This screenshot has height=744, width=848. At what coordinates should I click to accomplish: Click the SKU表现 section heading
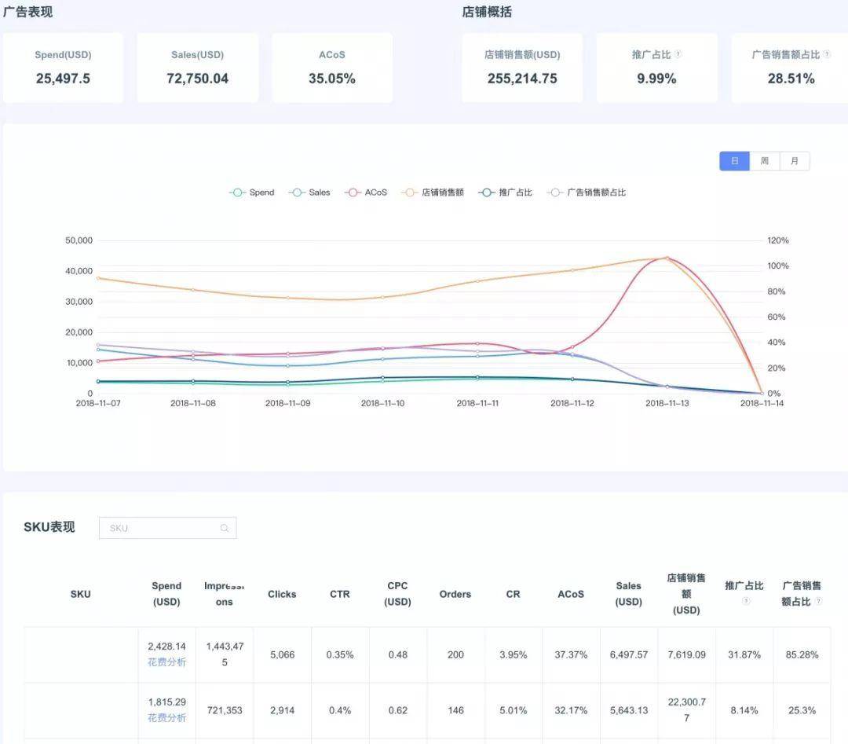[x=49, y=527]
